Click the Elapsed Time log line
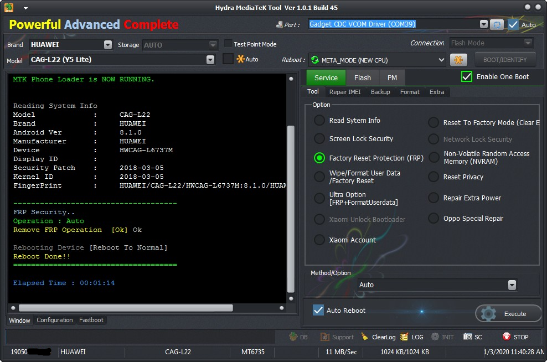Viewport: 547px width, 362px height. click(64, 283)
